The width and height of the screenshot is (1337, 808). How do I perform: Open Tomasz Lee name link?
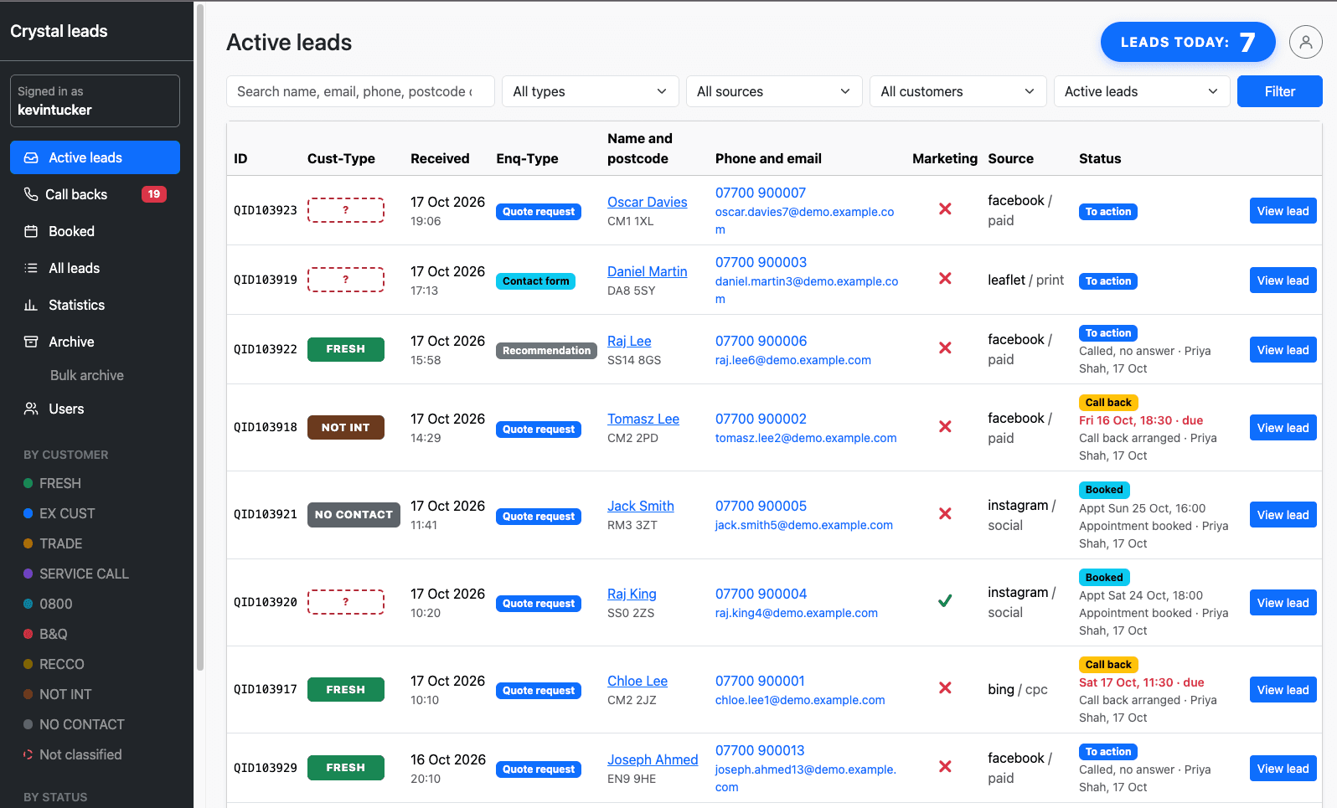coord(643,419)
